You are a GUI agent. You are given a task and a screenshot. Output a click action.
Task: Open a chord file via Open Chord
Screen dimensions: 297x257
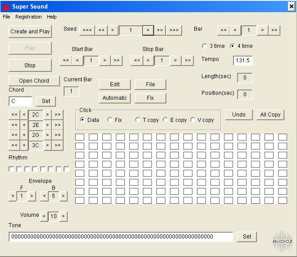point(34,81)
